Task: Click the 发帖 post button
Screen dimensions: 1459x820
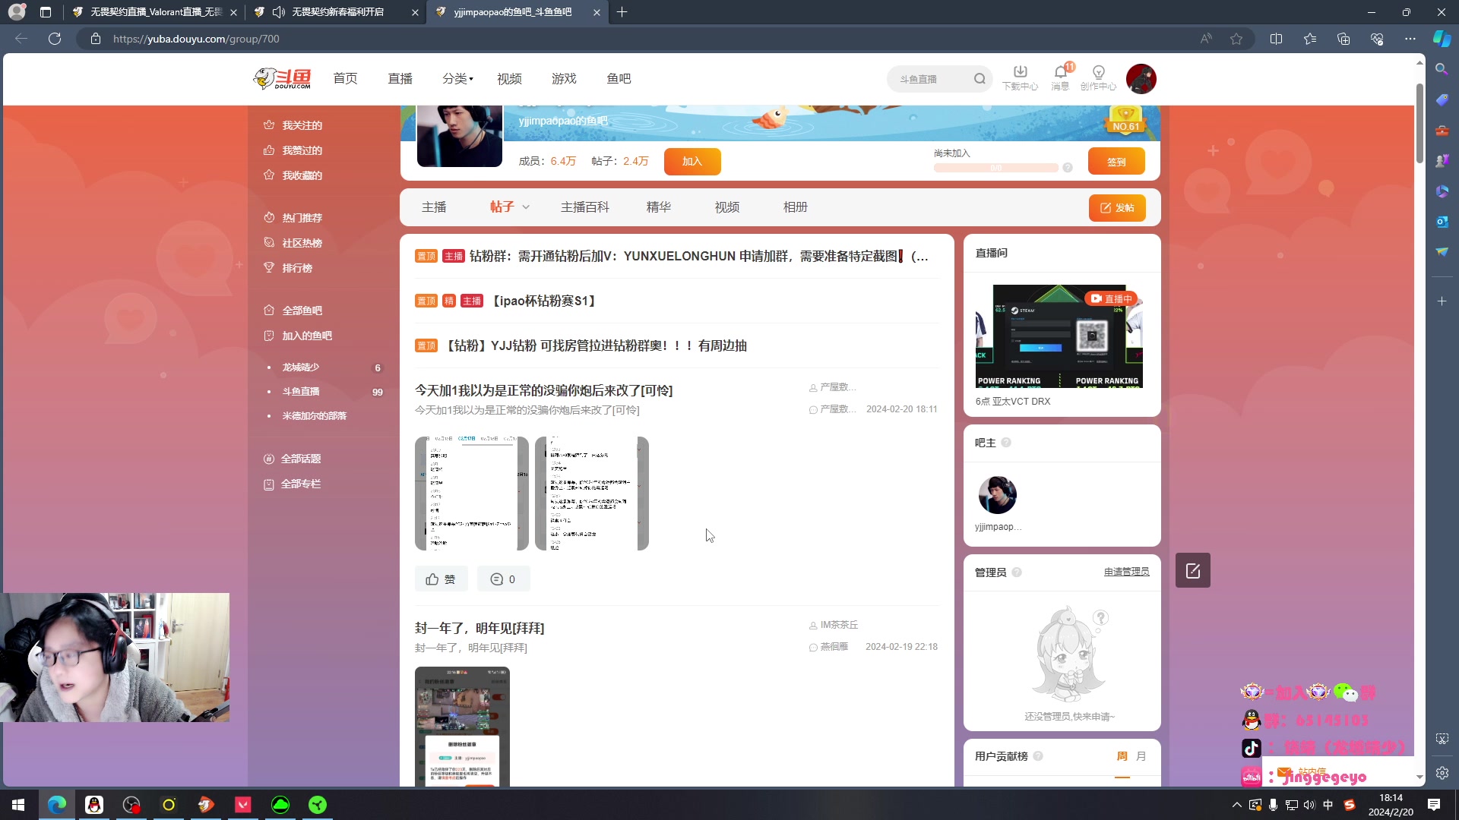Action: pyautogui.click(x=1117, y=208)
